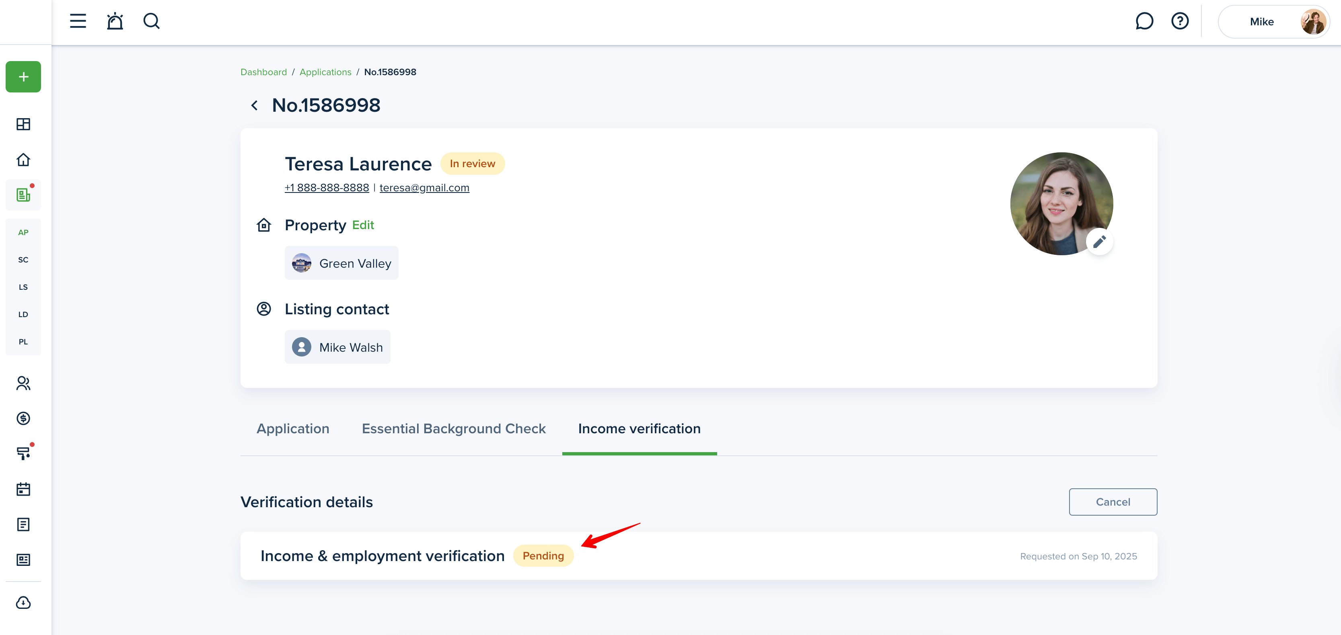
Task: Click the teresa@gmail.com email link
Action: 424,188
